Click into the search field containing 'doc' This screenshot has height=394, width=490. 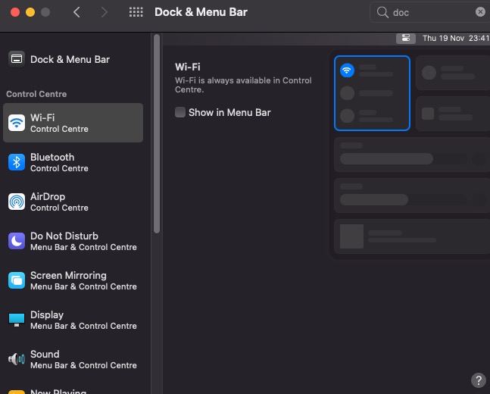(431, 13)
